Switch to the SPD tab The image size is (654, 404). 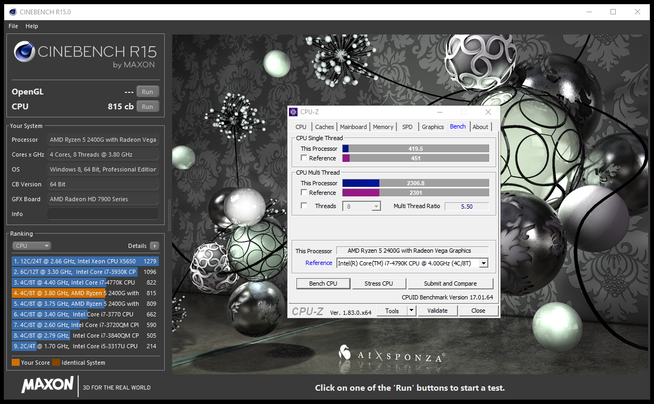click(x=407, y=127)
